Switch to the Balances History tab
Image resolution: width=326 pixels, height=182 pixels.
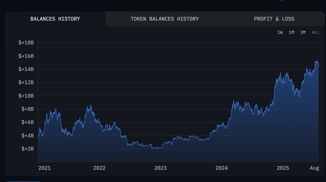pyautogui.click(x=55, y=19)
